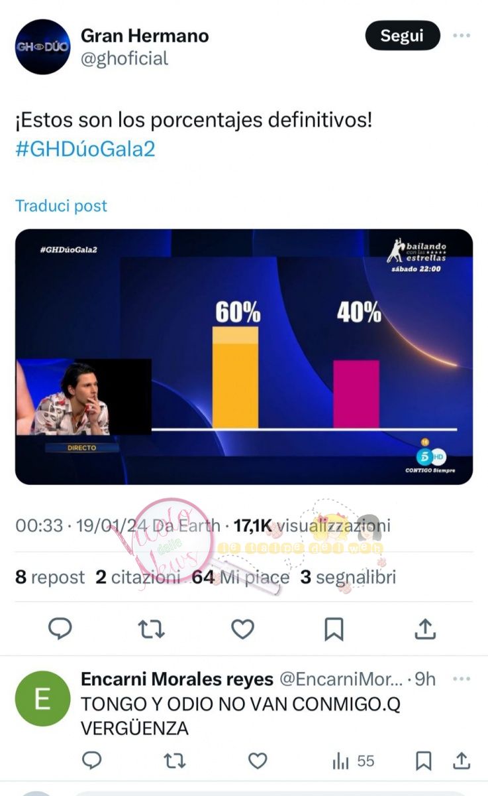
Task: Open the percentages image thumbnail
Action: pyautogui.click(x=244, y=357)
